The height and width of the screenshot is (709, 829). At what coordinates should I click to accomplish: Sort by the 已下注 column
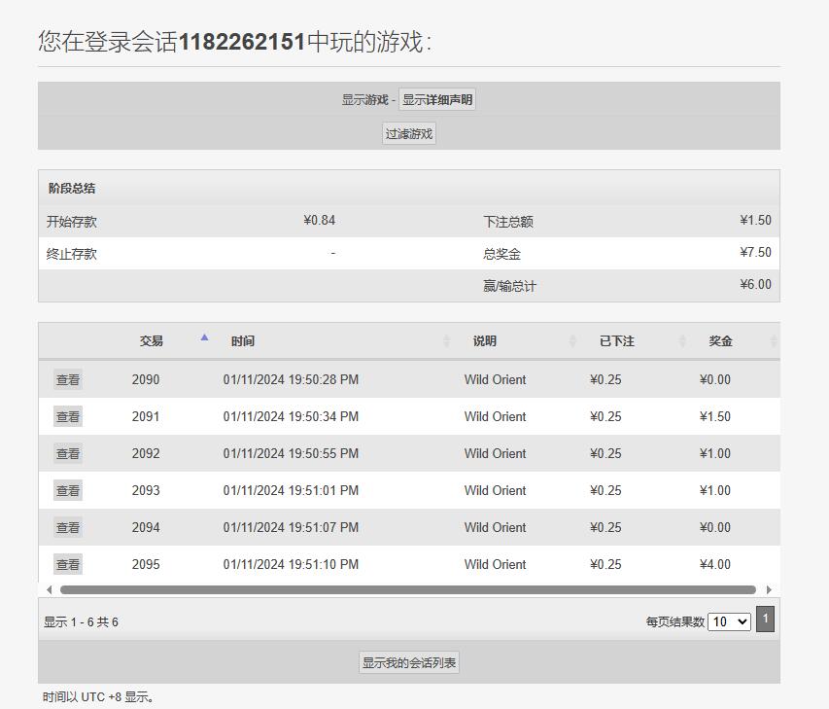tap(617, 341)
